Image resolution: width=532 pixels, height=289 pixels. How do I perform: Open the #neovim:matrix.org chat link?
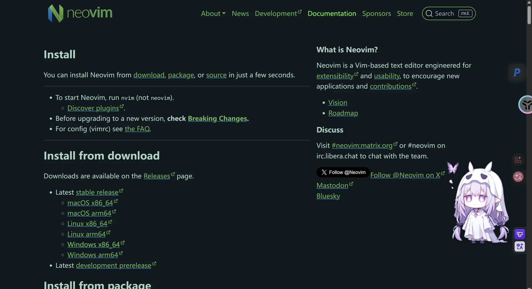pyautogui.click(x=364, y=146)
